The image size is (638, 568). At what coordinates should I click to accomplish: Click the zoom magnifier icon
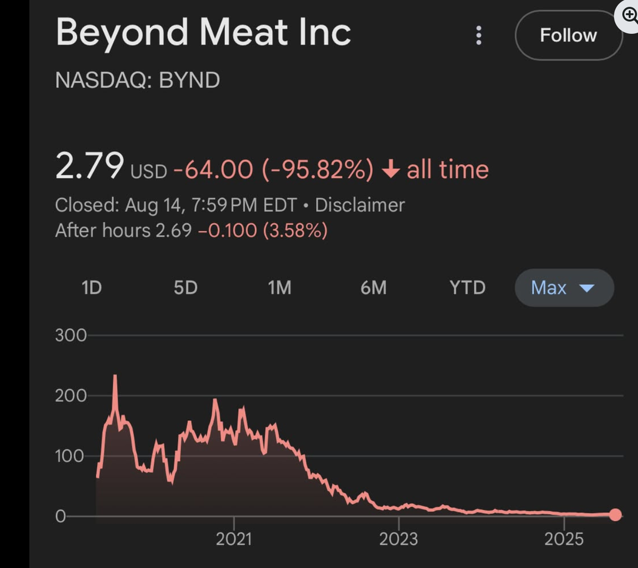click(x=628, y=14)
